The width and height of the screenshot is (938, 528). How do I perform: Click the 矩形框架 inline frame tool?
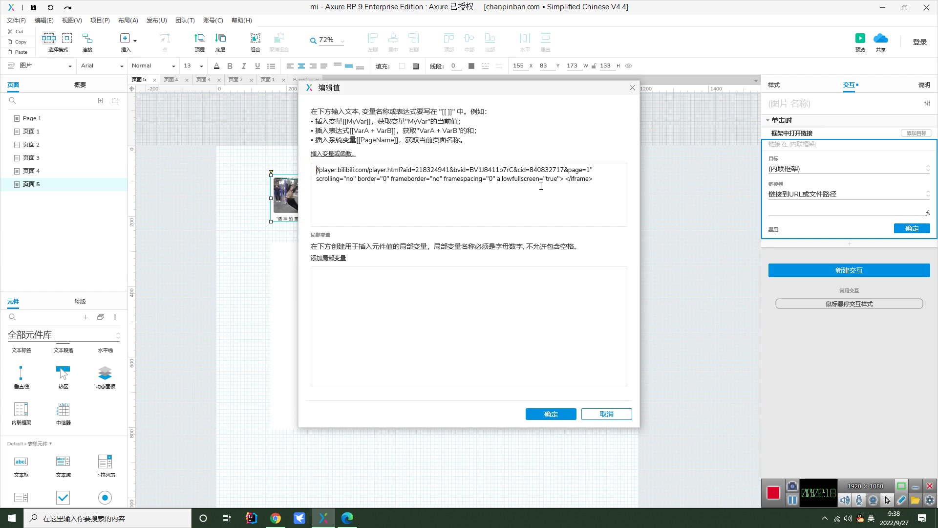point(21,409)
